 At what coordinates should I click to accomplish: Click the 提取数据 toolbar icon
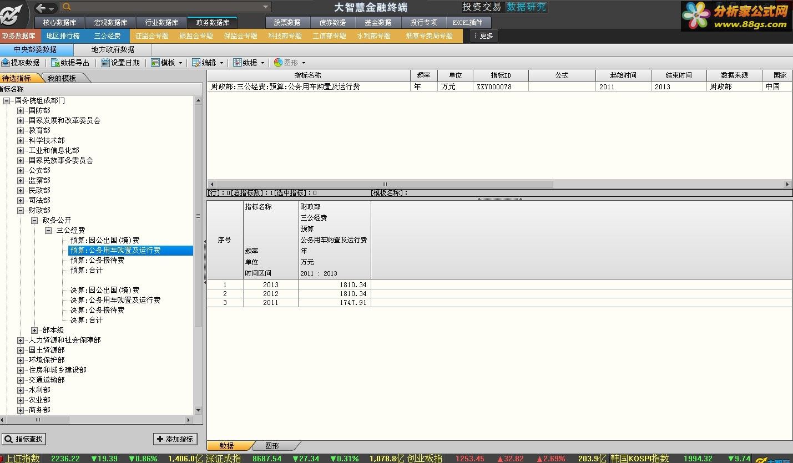pyautogui.click(x=6, y=63)
